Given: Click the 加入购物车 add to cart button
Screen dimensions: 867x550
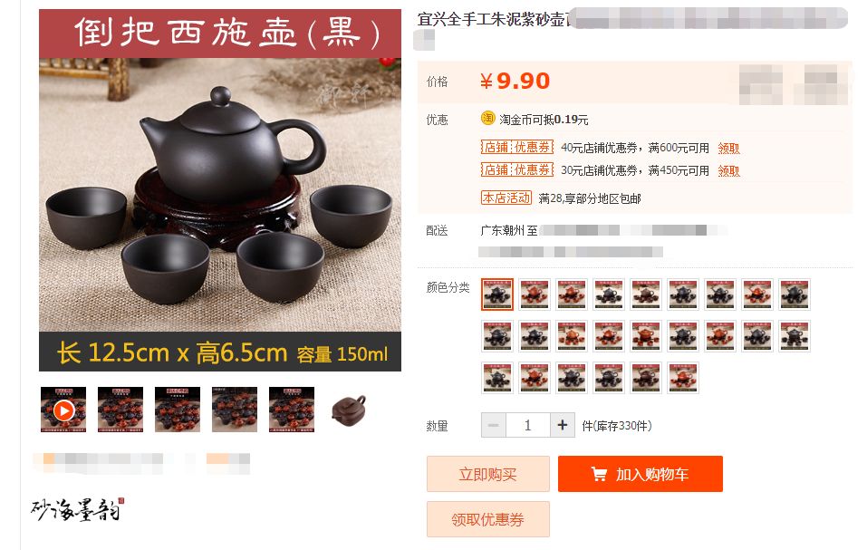Looking at the screenshot, I should 641,474.
